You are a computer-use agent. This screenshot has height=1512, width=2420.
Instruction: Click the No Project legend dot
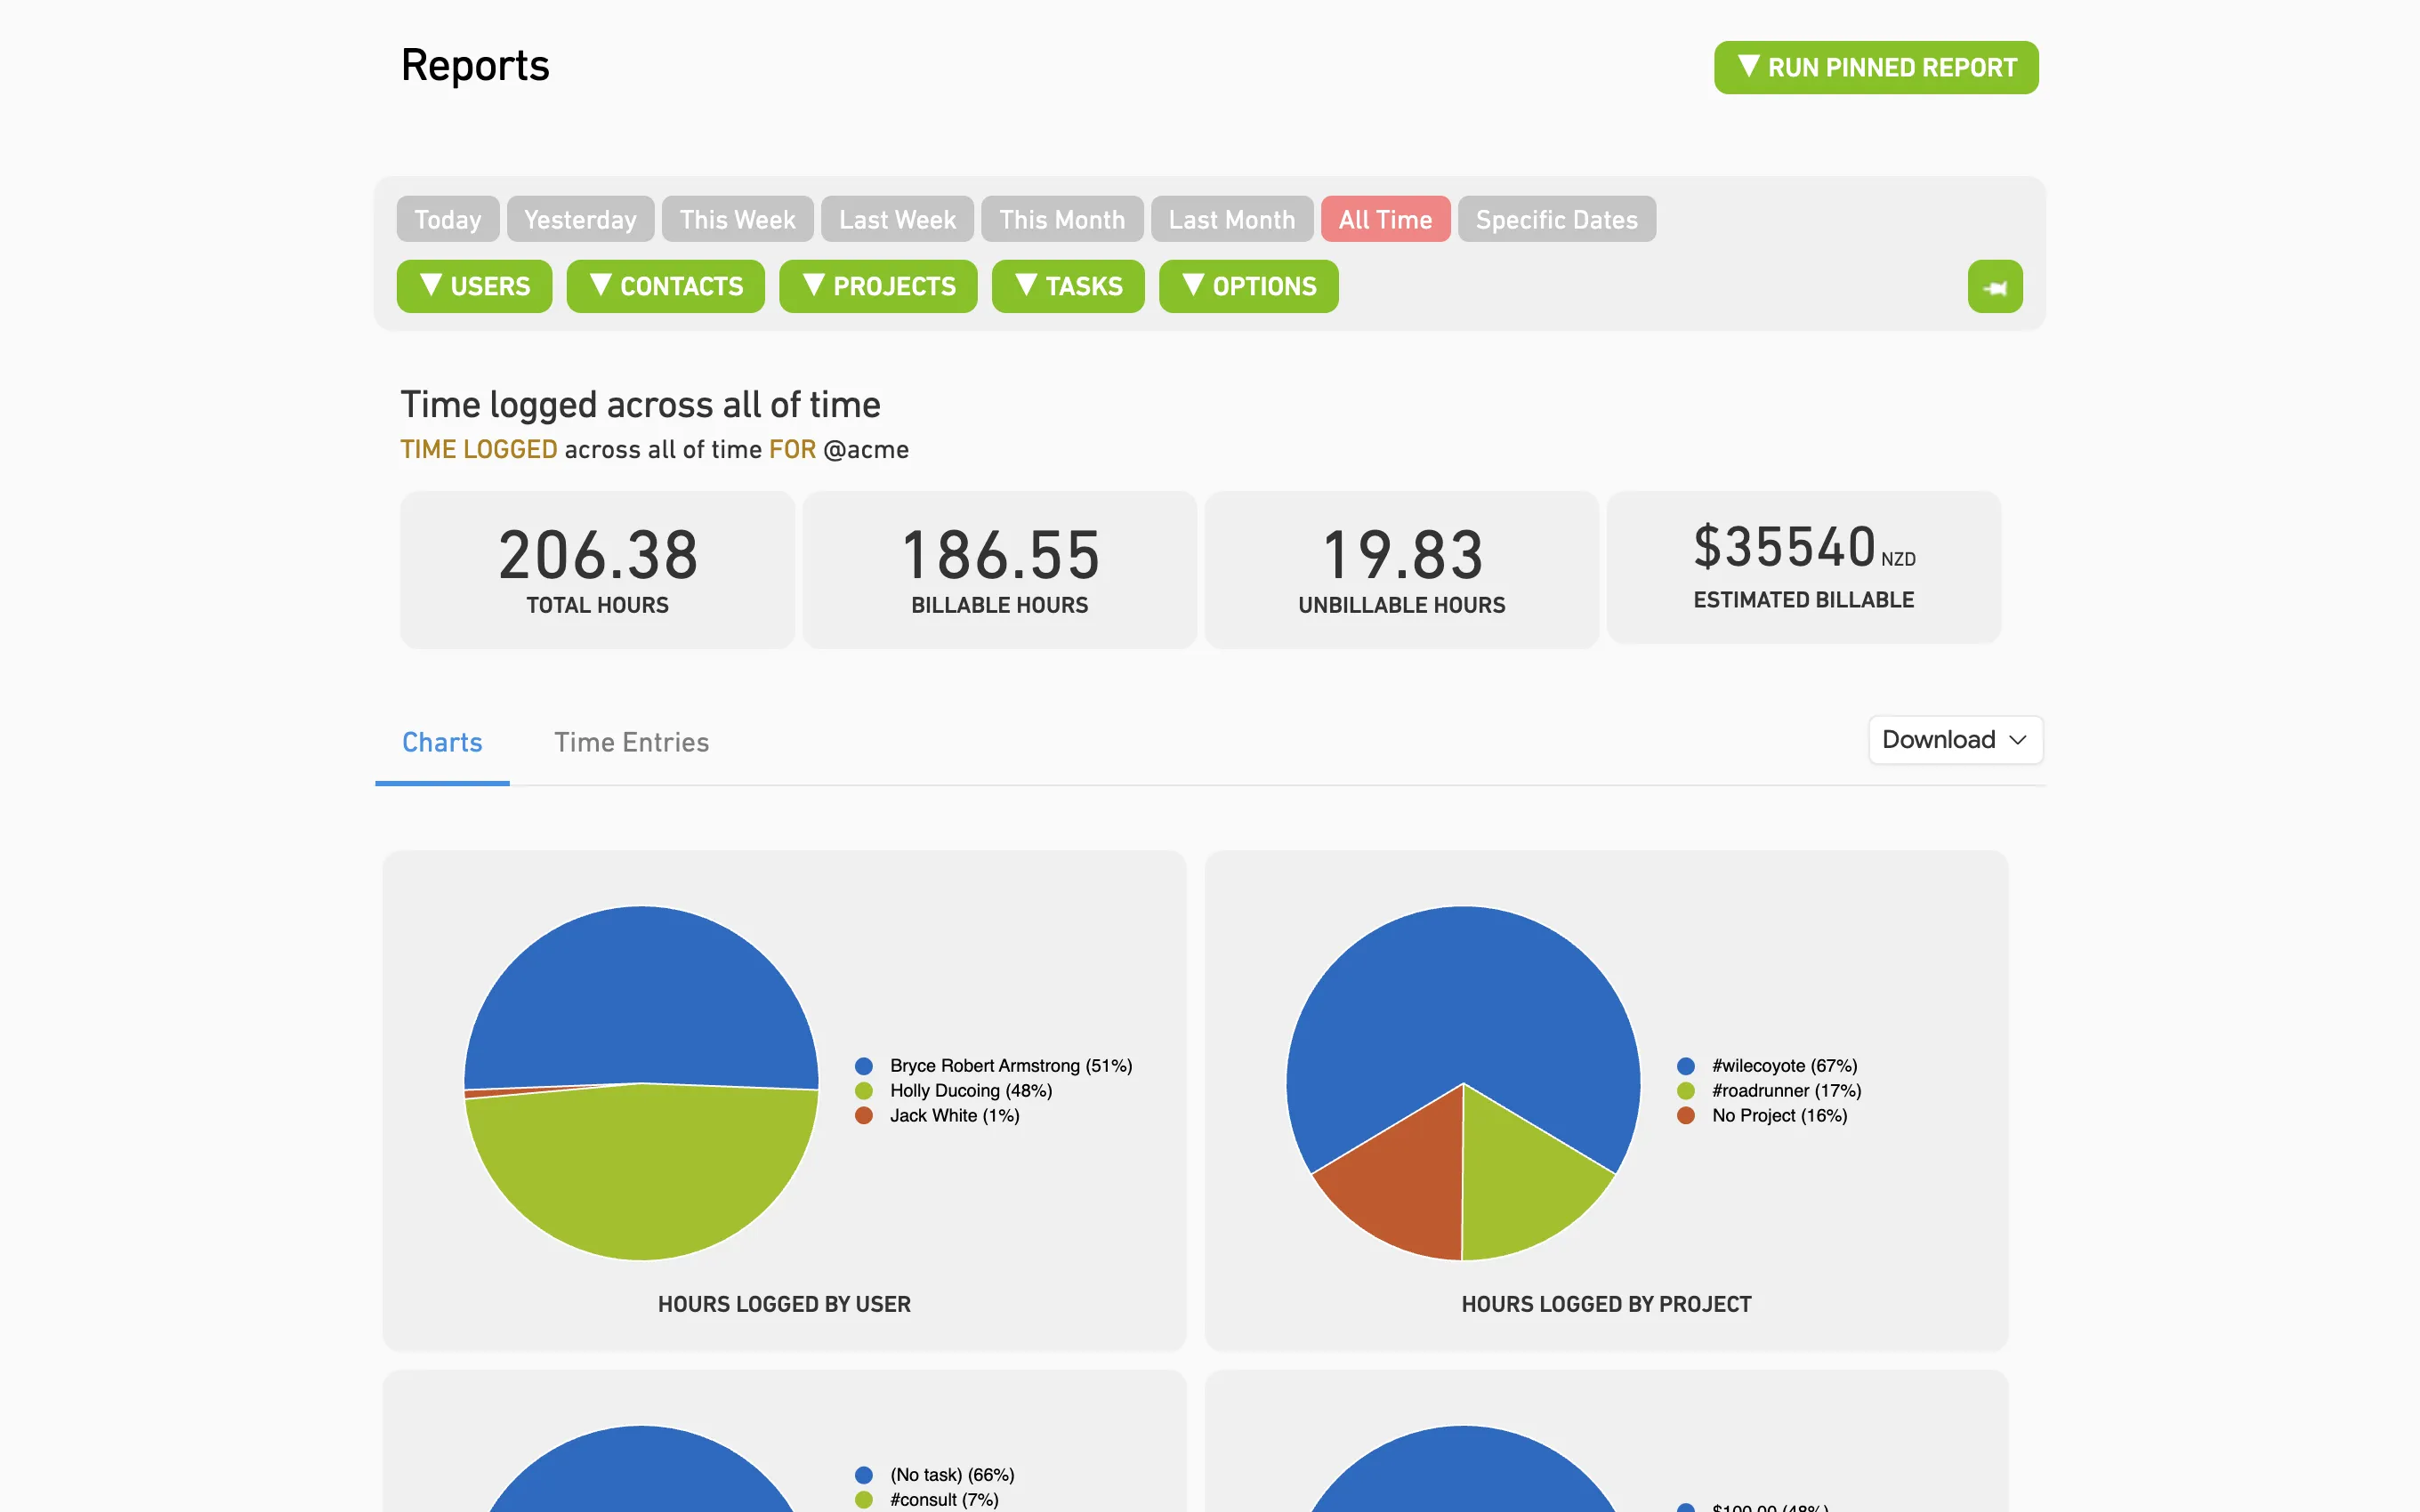coord(1686,1116)
